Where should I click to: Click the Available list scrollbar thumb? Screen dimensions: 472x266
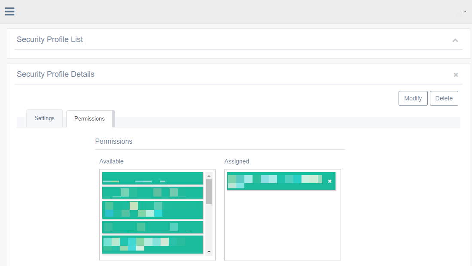209,192
